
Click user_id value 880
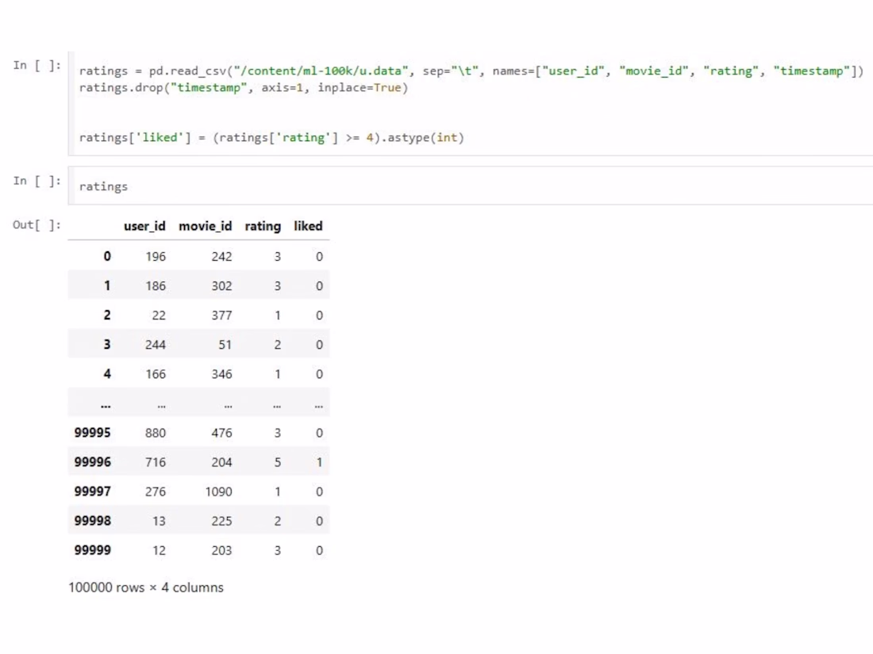[156, 433]
